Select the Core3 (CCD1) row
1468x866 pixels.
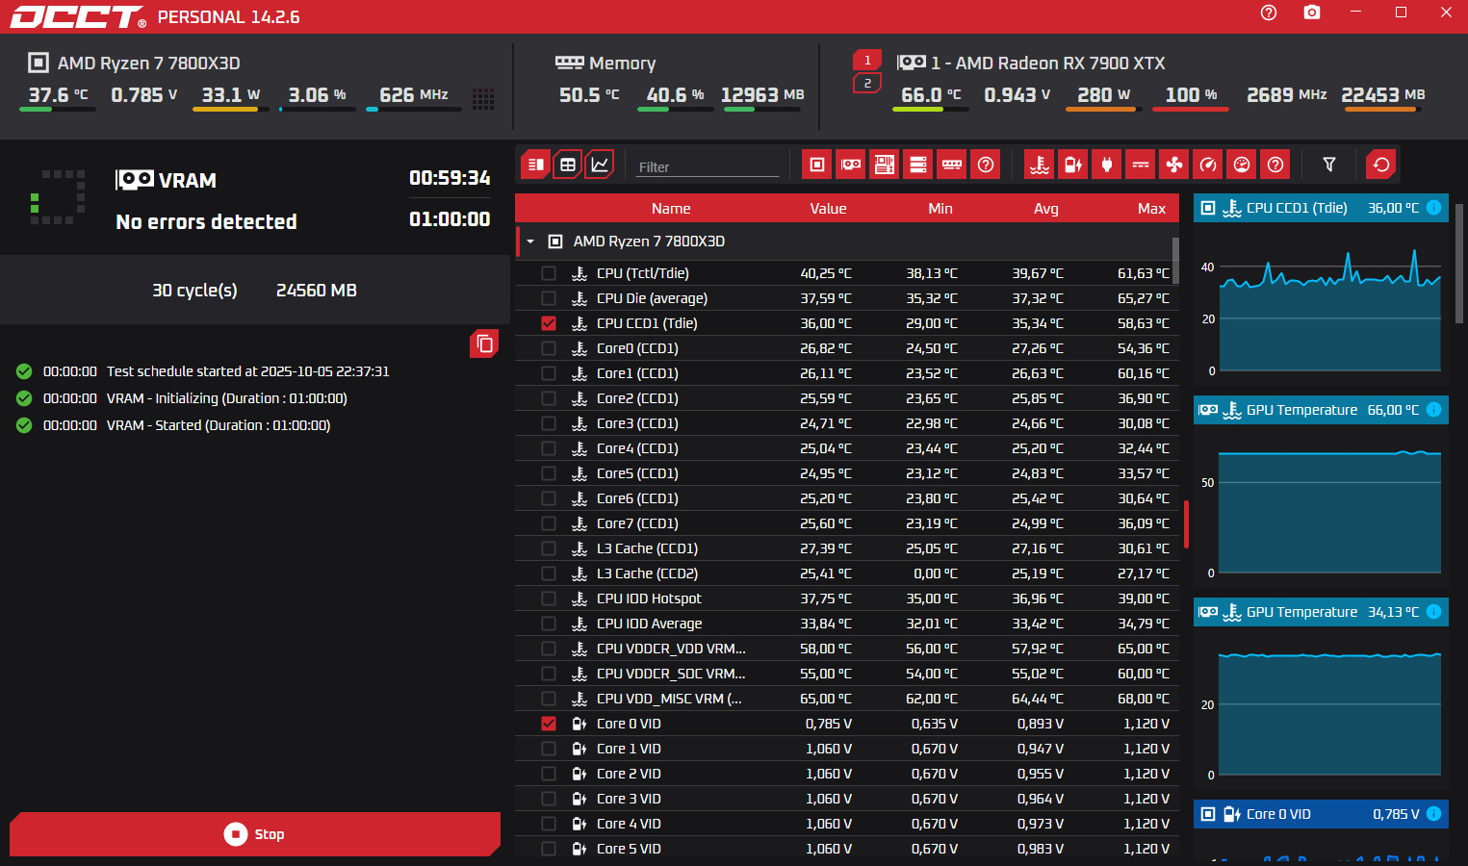coord(847,423)
